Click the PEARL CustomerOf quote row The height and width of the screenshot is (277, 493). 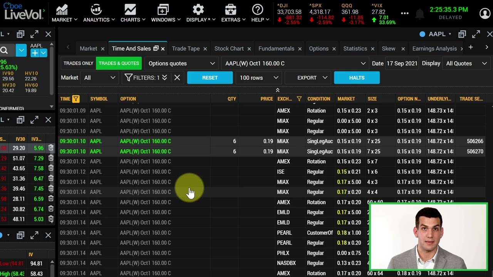click(x=214, y=233)
